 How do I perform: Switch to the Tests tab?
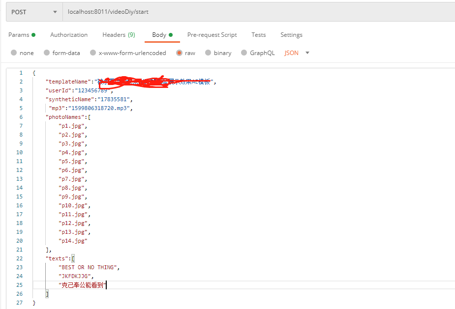259,35
